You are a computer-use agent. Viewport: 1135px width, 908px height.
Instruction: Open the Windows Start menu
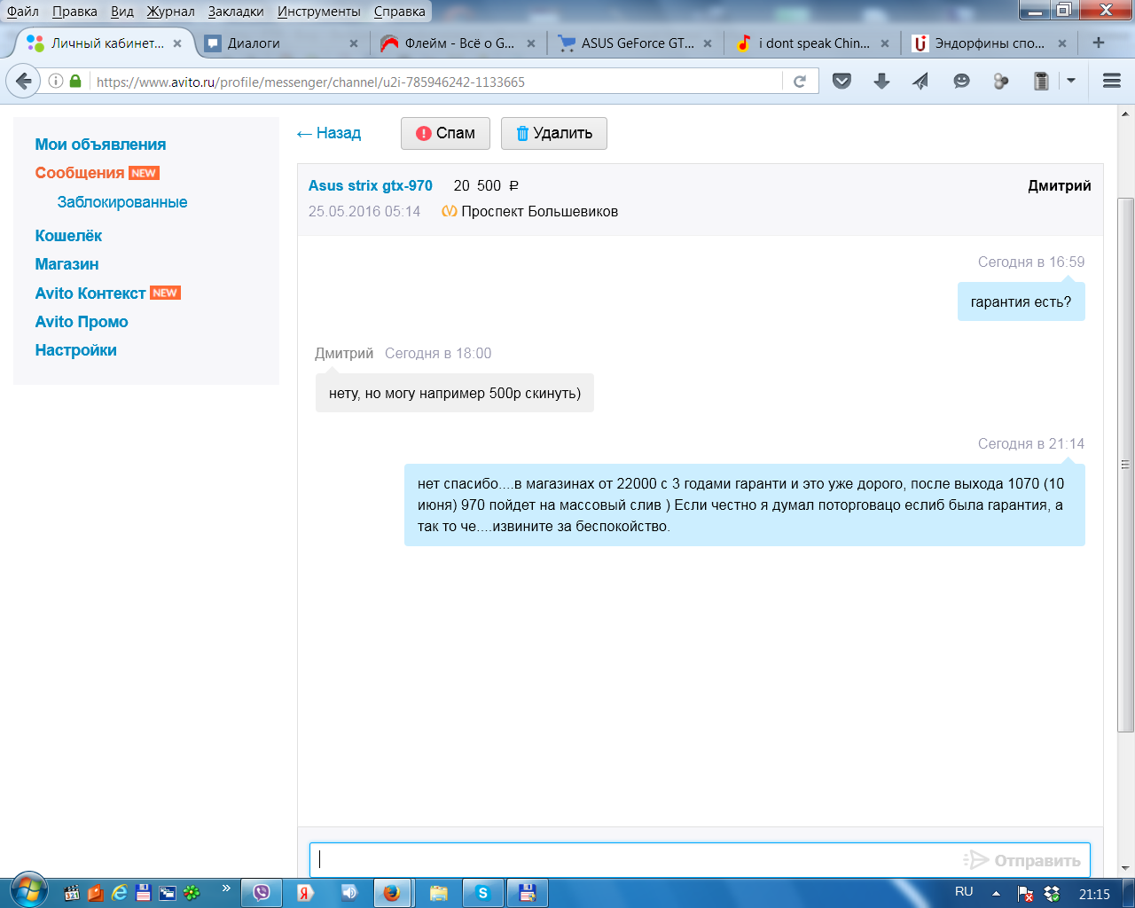(27, 890)
